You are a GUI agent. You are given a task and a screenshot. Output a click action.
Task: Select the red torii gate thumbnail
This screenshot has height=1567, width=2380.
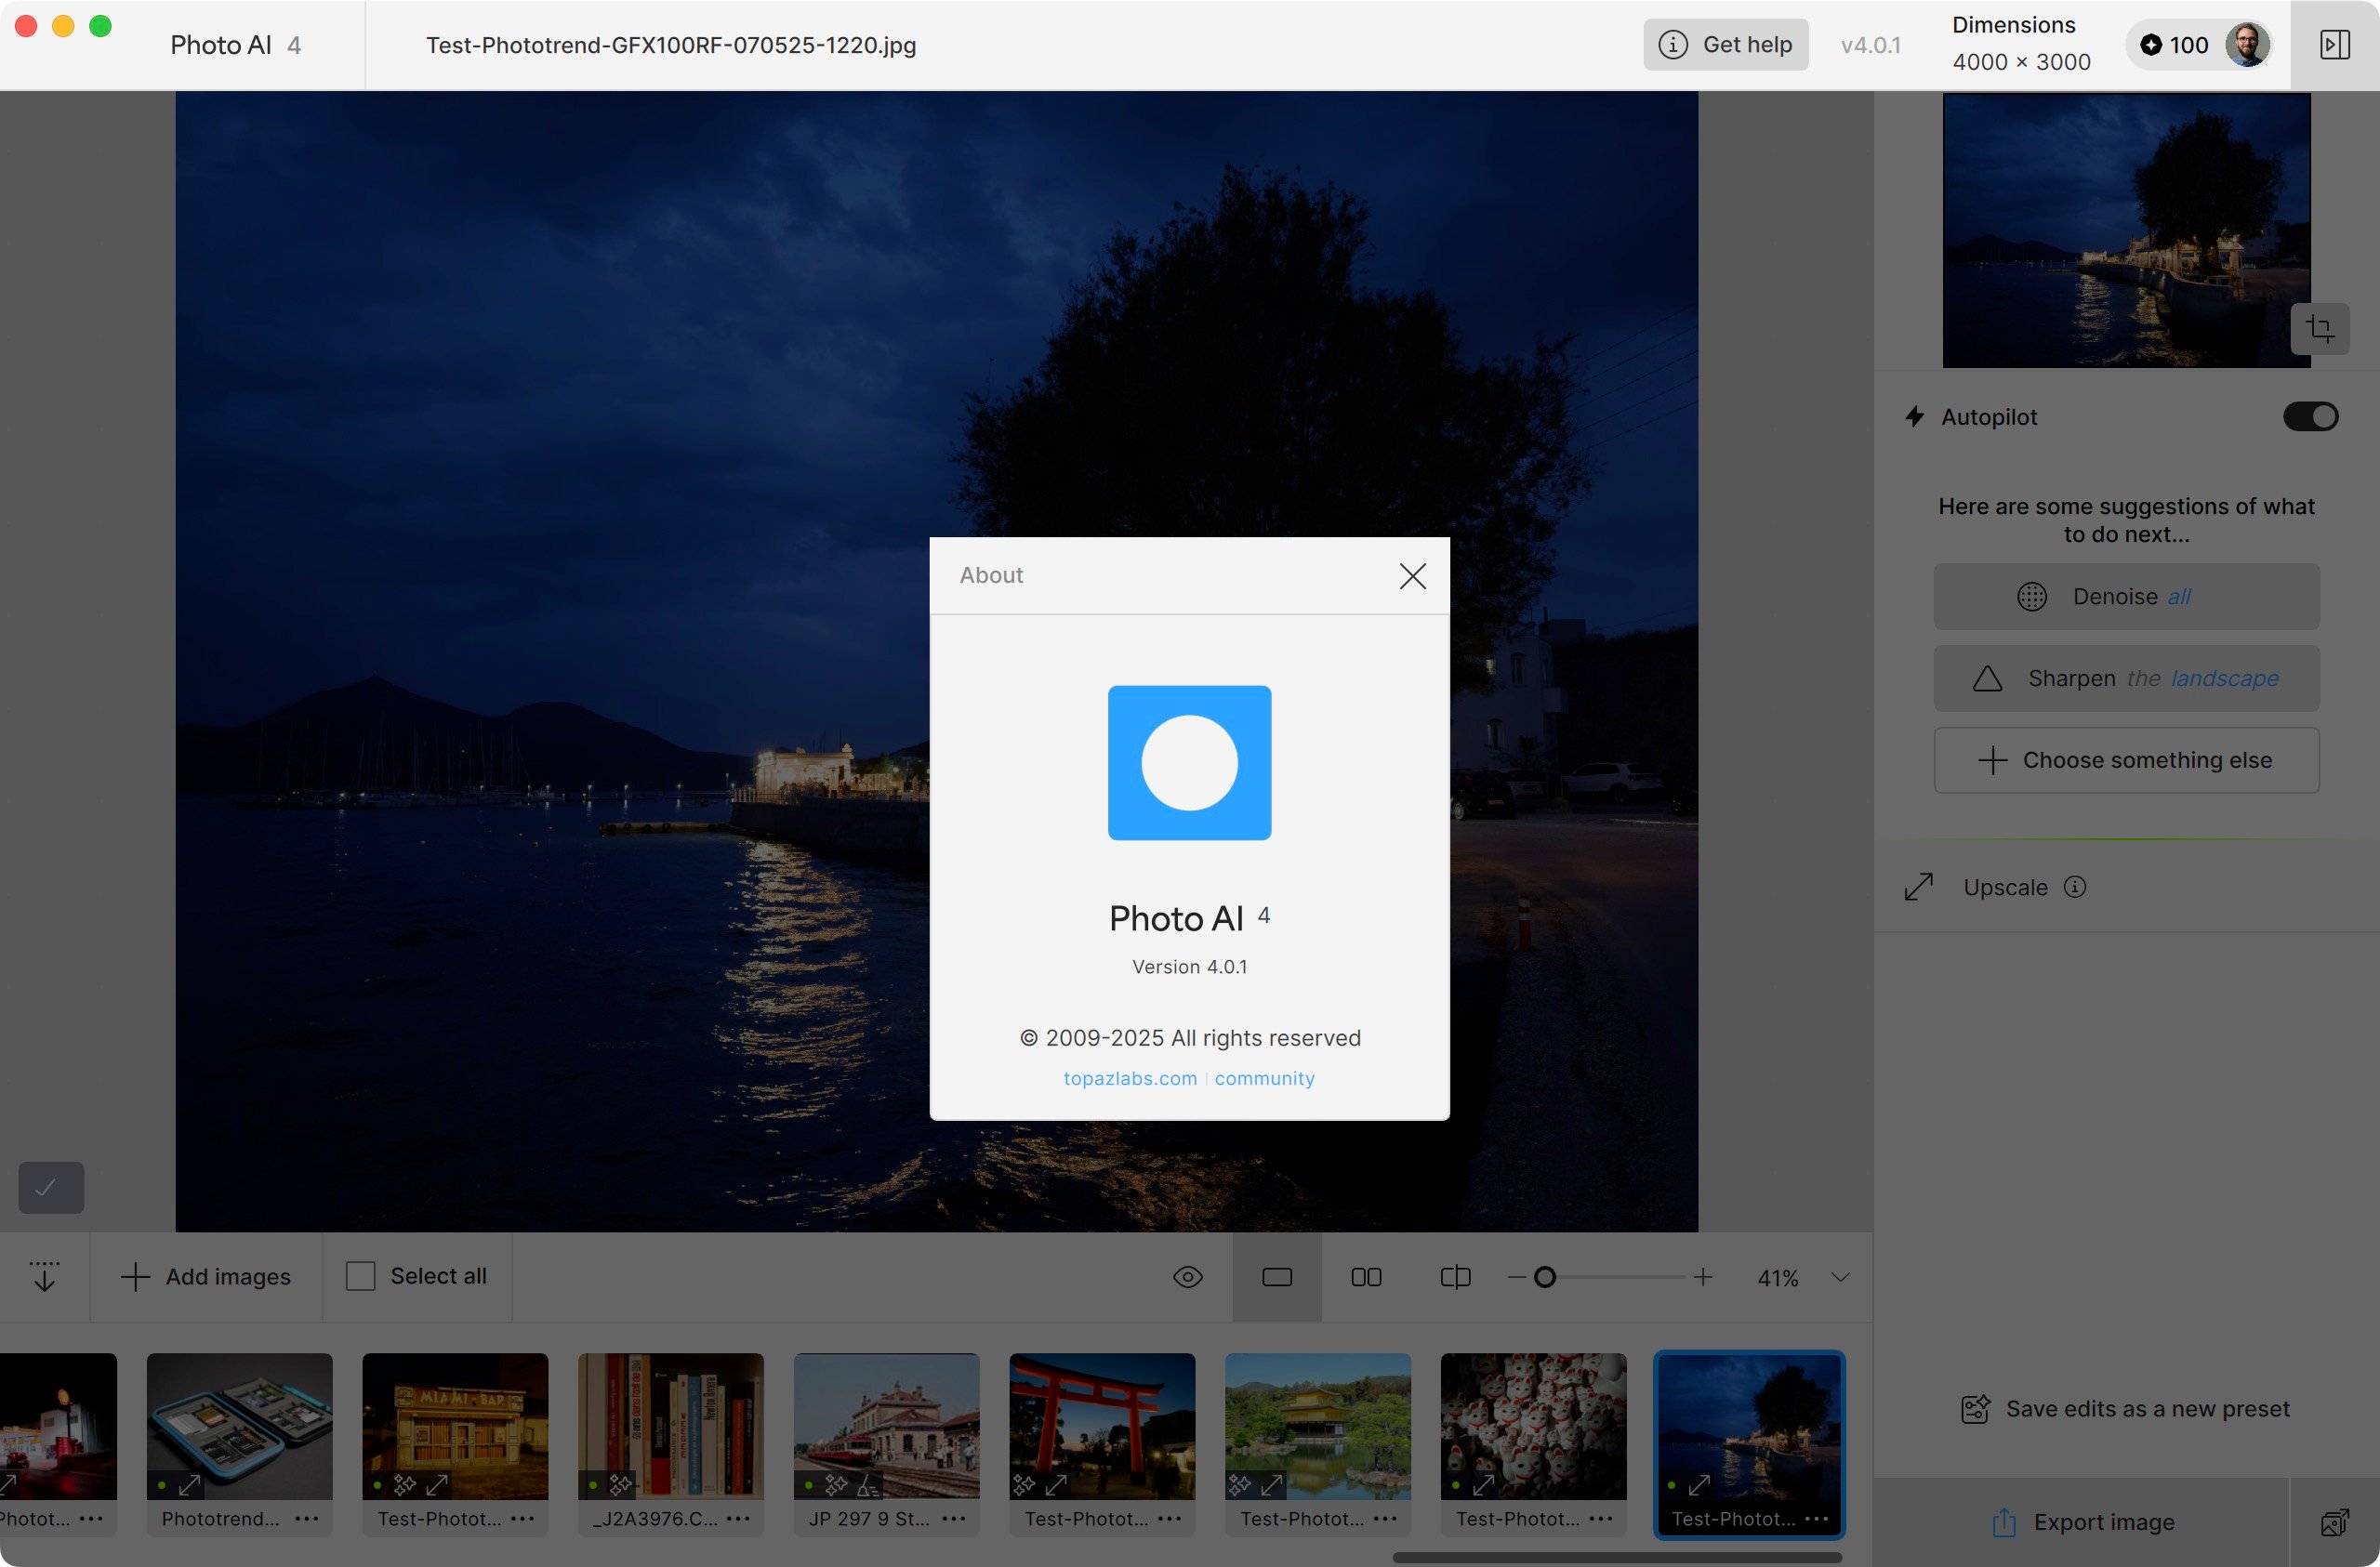[x=1102, y=1426]
